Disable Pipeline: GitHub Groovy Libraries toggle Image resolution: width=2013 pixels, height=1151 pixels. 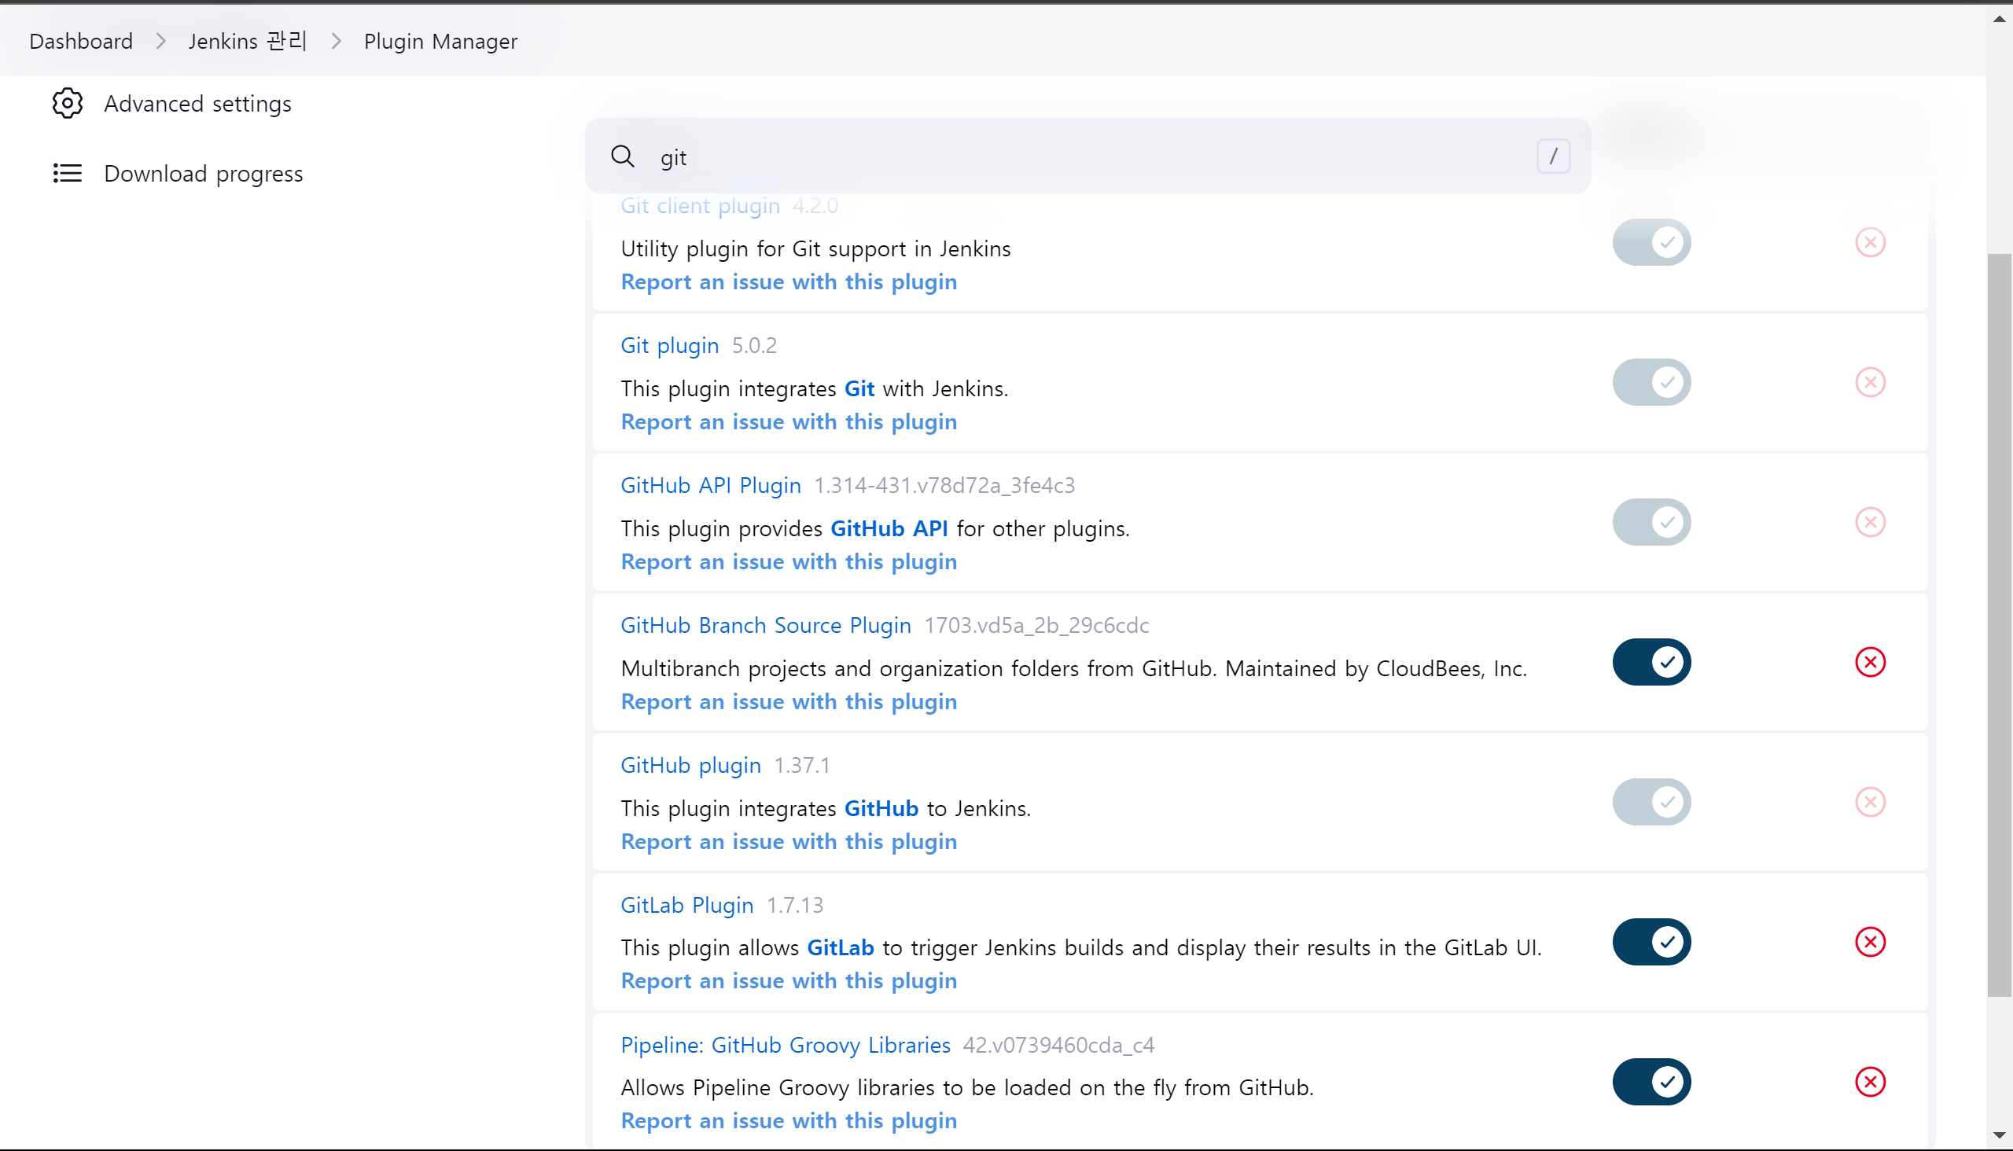pyautogui.click(x=1651, y=1082)
